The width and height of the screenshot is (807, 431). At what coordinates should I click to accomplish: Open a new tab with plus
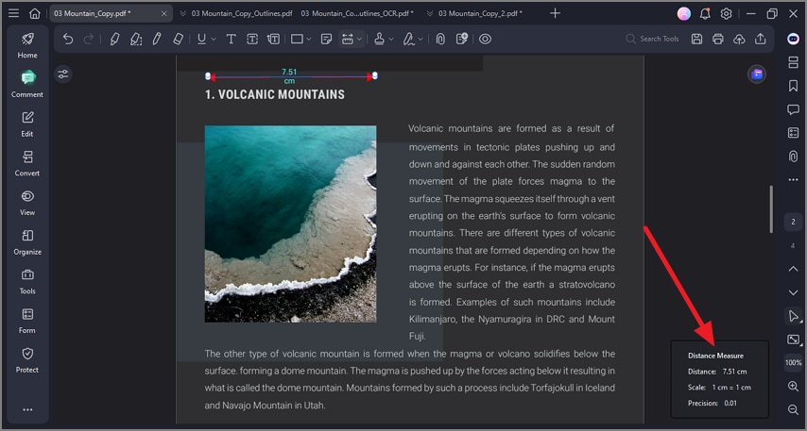click(x=555, y=13)
